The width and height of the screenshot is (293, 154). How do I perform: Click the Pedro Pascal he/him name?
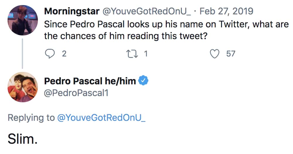click(x=90, y=81)
